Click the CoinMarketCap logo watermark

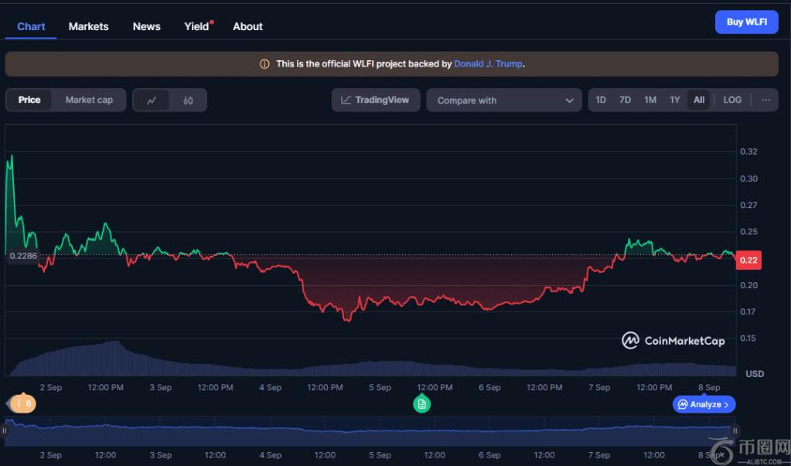673,341
